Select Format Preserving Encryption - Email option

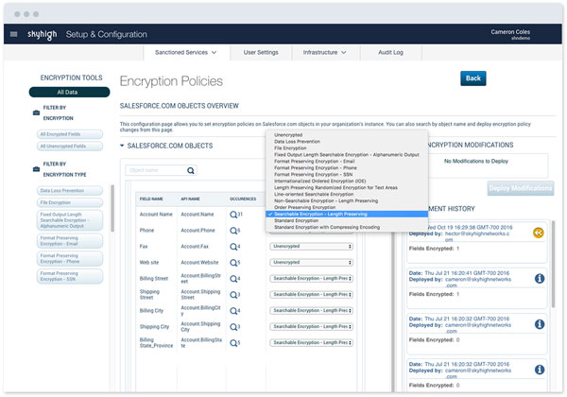347,162
